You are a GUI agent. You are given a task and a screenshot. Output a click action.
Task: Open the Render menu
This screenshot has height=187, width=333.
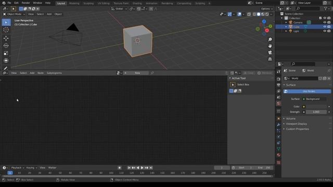coord(25,3)
